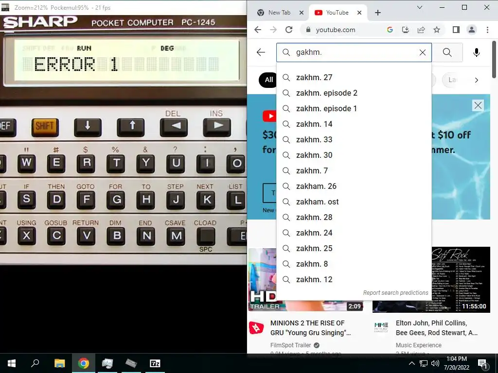Image resolution: width=498 pixels, height=373 pixels.
Task: Click the H key labeled TO
Action: [x=146, y=200]
